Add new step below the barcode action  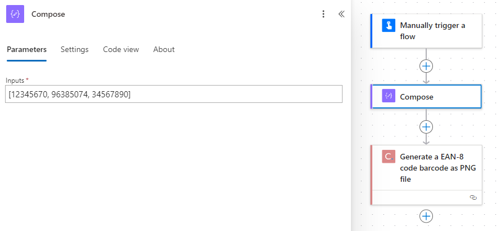click(426, 216)
